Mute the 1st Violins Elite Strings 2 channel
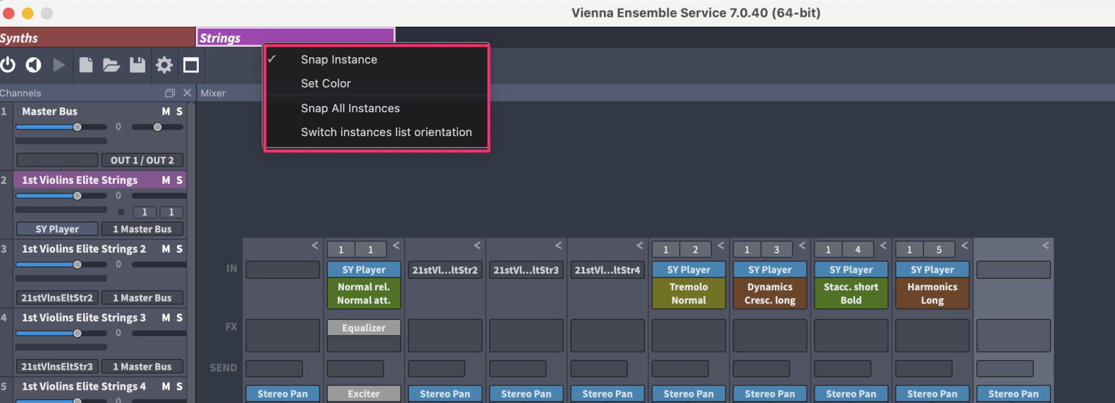 (x=166, y=249)
